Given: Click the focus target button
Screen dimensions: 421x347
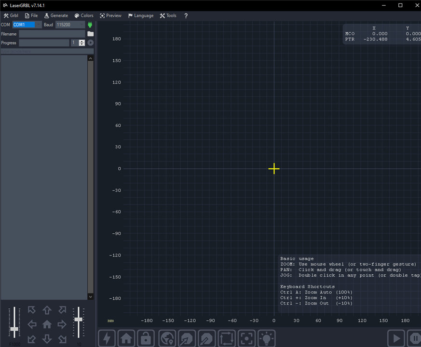Looking at the screenshot, I should [x=246, y=338].
